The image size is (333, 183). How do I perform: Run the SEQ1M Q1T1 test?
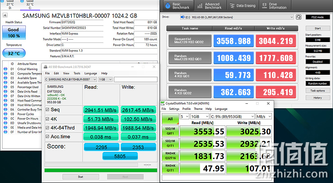pyautogui.click(x=170, y=143)
